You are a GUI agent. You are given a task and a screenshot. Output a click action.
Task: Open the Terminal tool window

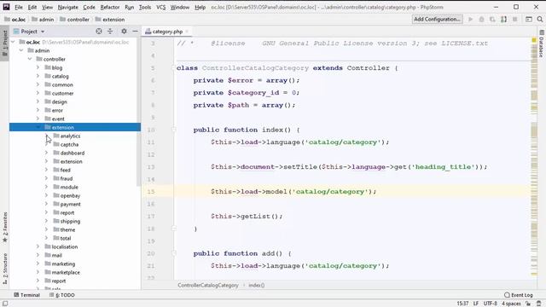tap(26, 295)
